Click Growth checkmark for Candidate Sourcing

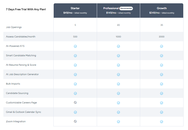[162, 93]
